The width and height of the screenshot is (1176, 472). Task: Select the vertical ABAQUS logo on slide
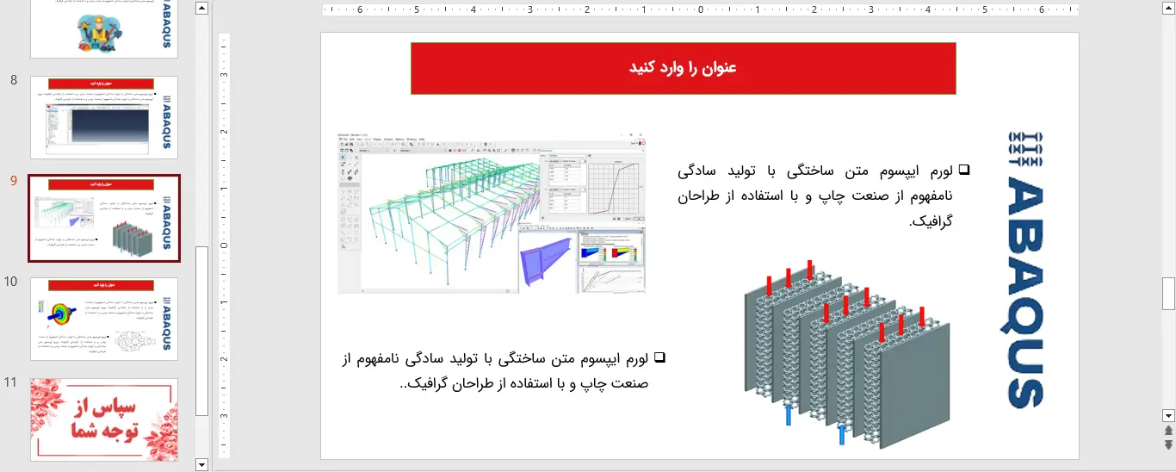[x=1024, y=269]
